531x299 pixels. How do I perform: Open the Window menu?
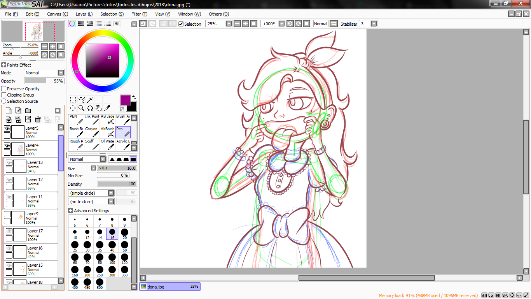click(189, 14)
